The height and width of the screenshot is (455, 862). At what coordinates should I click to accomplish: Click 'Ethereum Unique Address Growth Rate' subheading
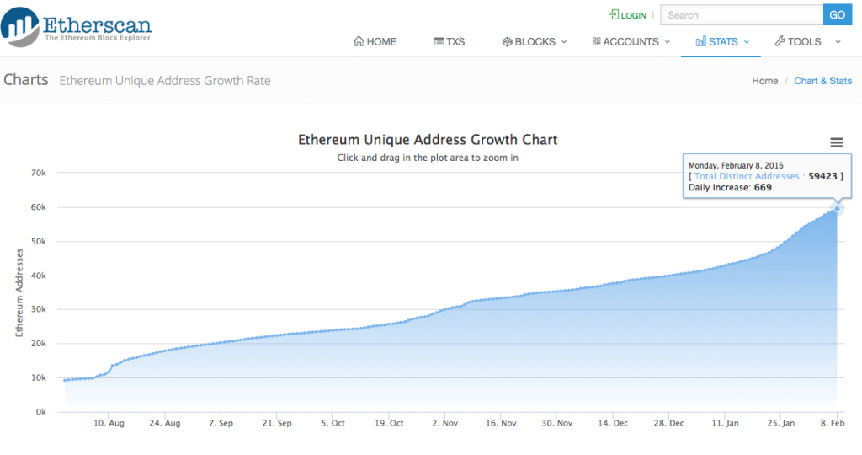tap(165, 81)
